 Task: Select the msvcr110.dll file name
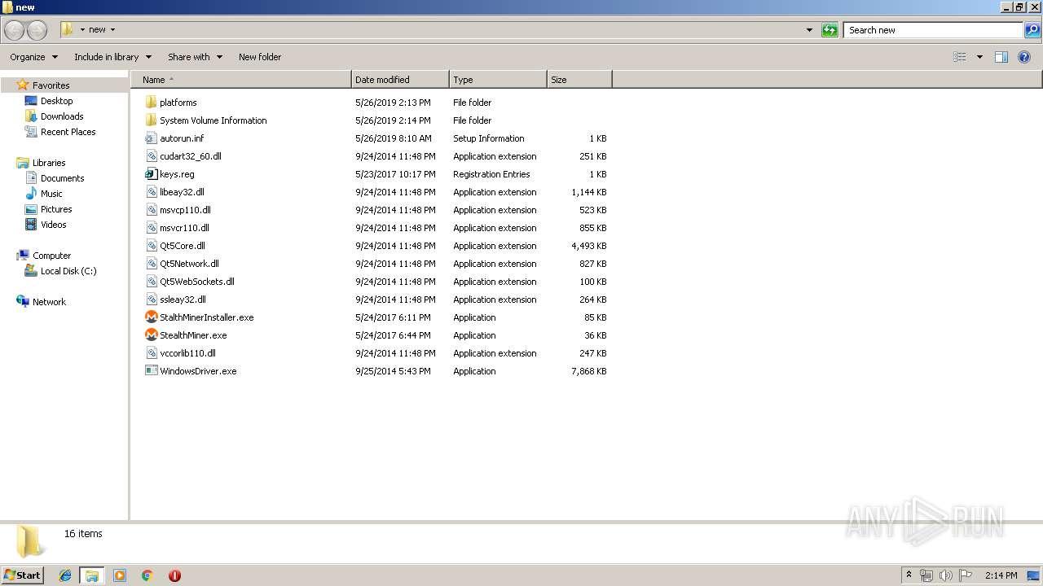tap(184, 228)
